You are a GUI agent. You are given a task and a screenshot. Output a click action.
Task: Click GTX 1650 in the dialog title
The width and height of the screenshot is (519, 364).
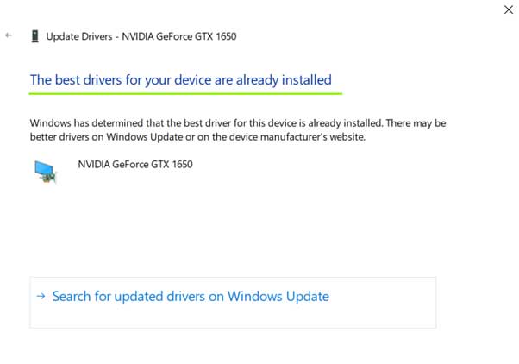[x=216, y=36]
